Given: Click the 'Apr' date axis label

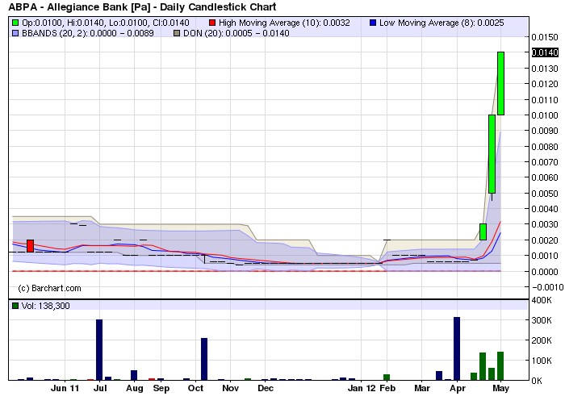Looking at the screenshot, I should click(458, 389).
